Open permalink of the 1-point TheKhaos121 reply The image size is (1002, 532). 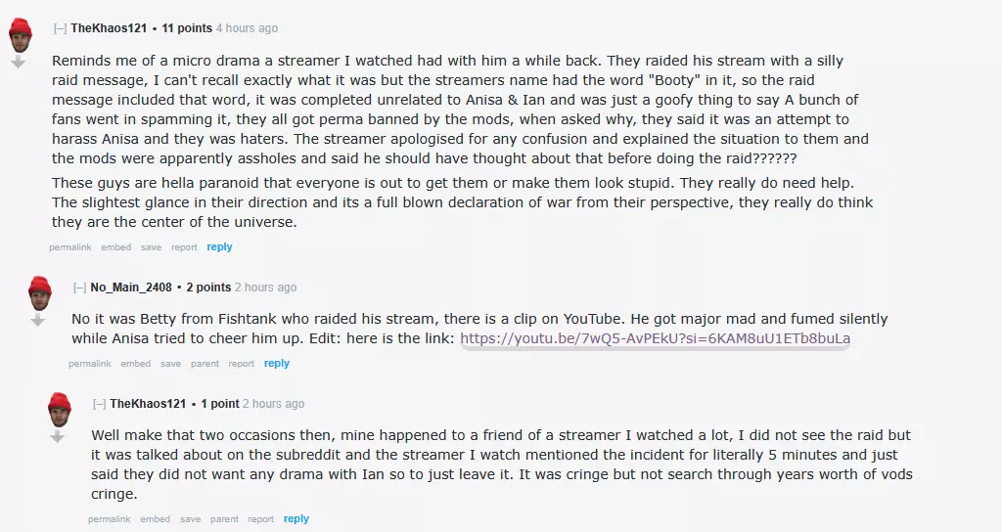click(x=109, y=519)
